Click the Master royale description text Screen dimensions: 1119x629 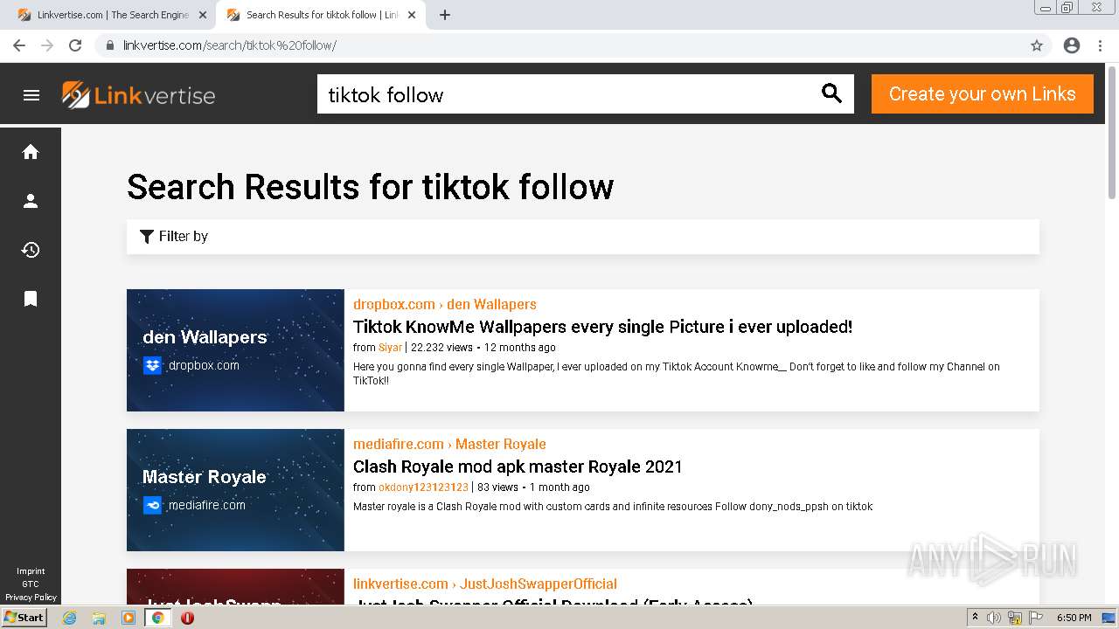tap(613, 507)
